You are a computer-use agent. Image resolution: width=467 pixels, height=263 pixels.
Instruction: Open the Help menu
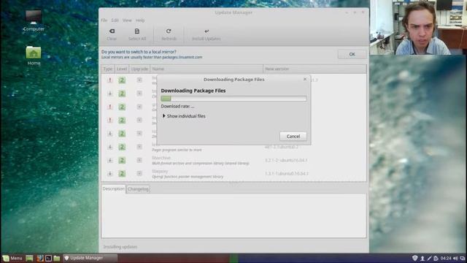(140, 20)
